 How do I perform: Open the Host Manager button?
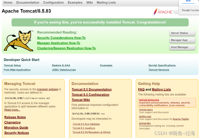[182, 47]
